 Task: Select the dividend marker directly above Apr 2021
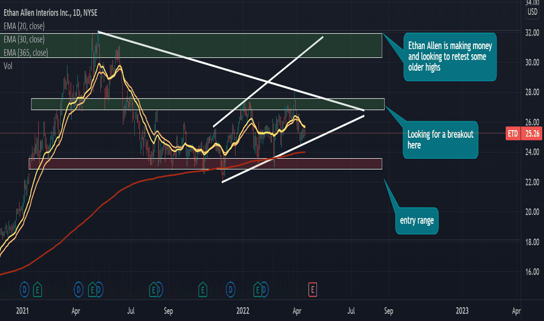pos(78,289)
